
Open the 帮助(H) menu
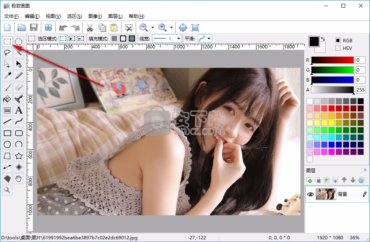tap(136, 16)
